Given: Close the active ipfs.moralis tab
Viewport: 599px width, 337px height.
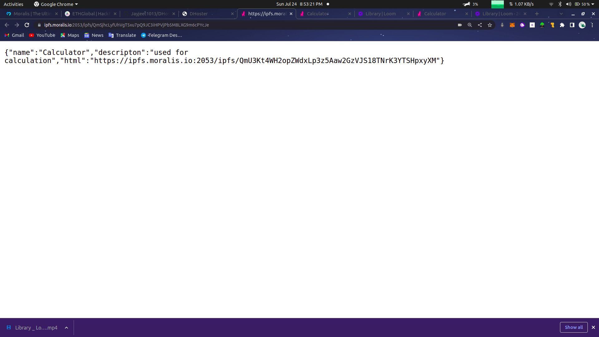Looking at the screenshot, I should [x=291, y=14].
